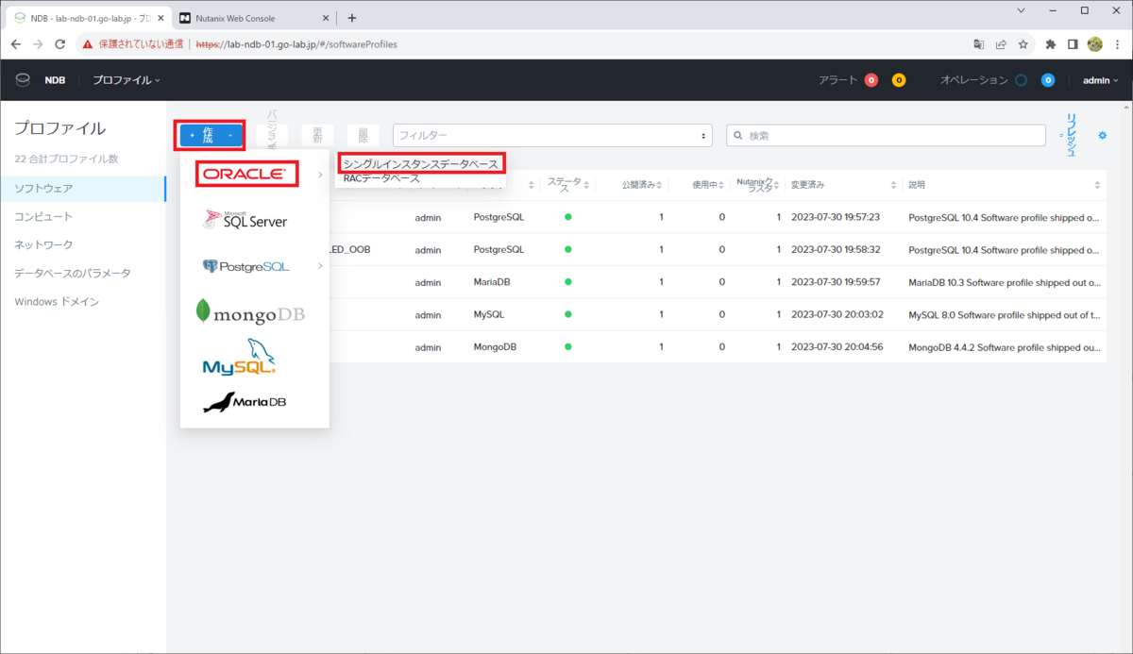Click the green status dot in MongoDB row

click(x=568, y=347)
